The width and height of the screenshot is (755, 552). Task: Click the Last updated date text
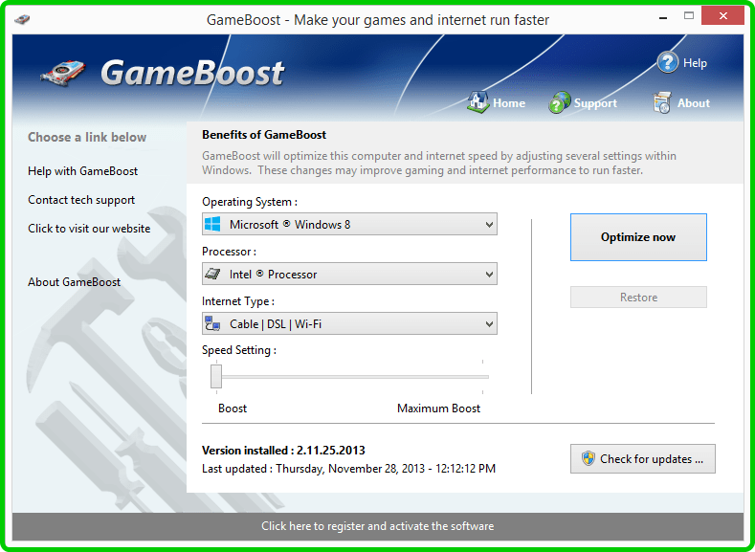348,469
